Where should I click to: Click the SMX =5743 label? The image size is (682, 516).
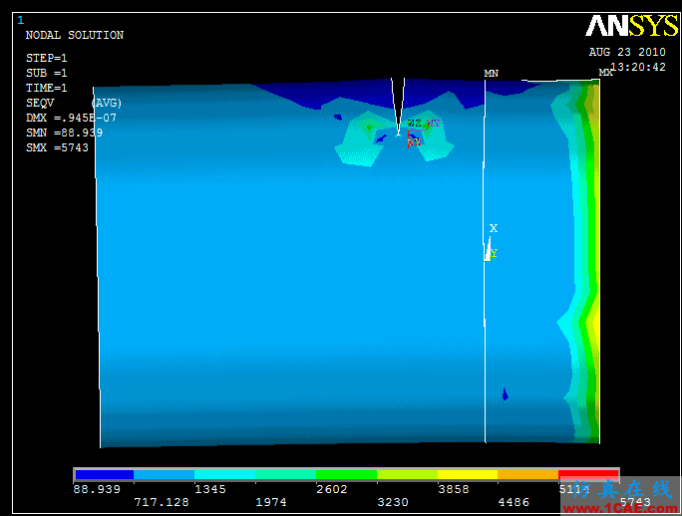click(57, 148)
